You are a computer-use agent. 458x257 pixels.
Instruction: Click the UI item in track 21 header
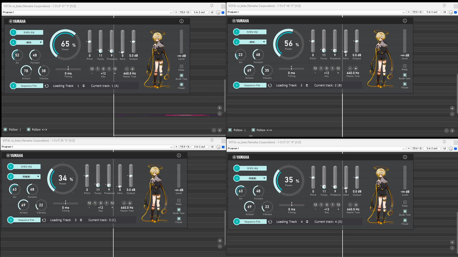click(445, 148)
